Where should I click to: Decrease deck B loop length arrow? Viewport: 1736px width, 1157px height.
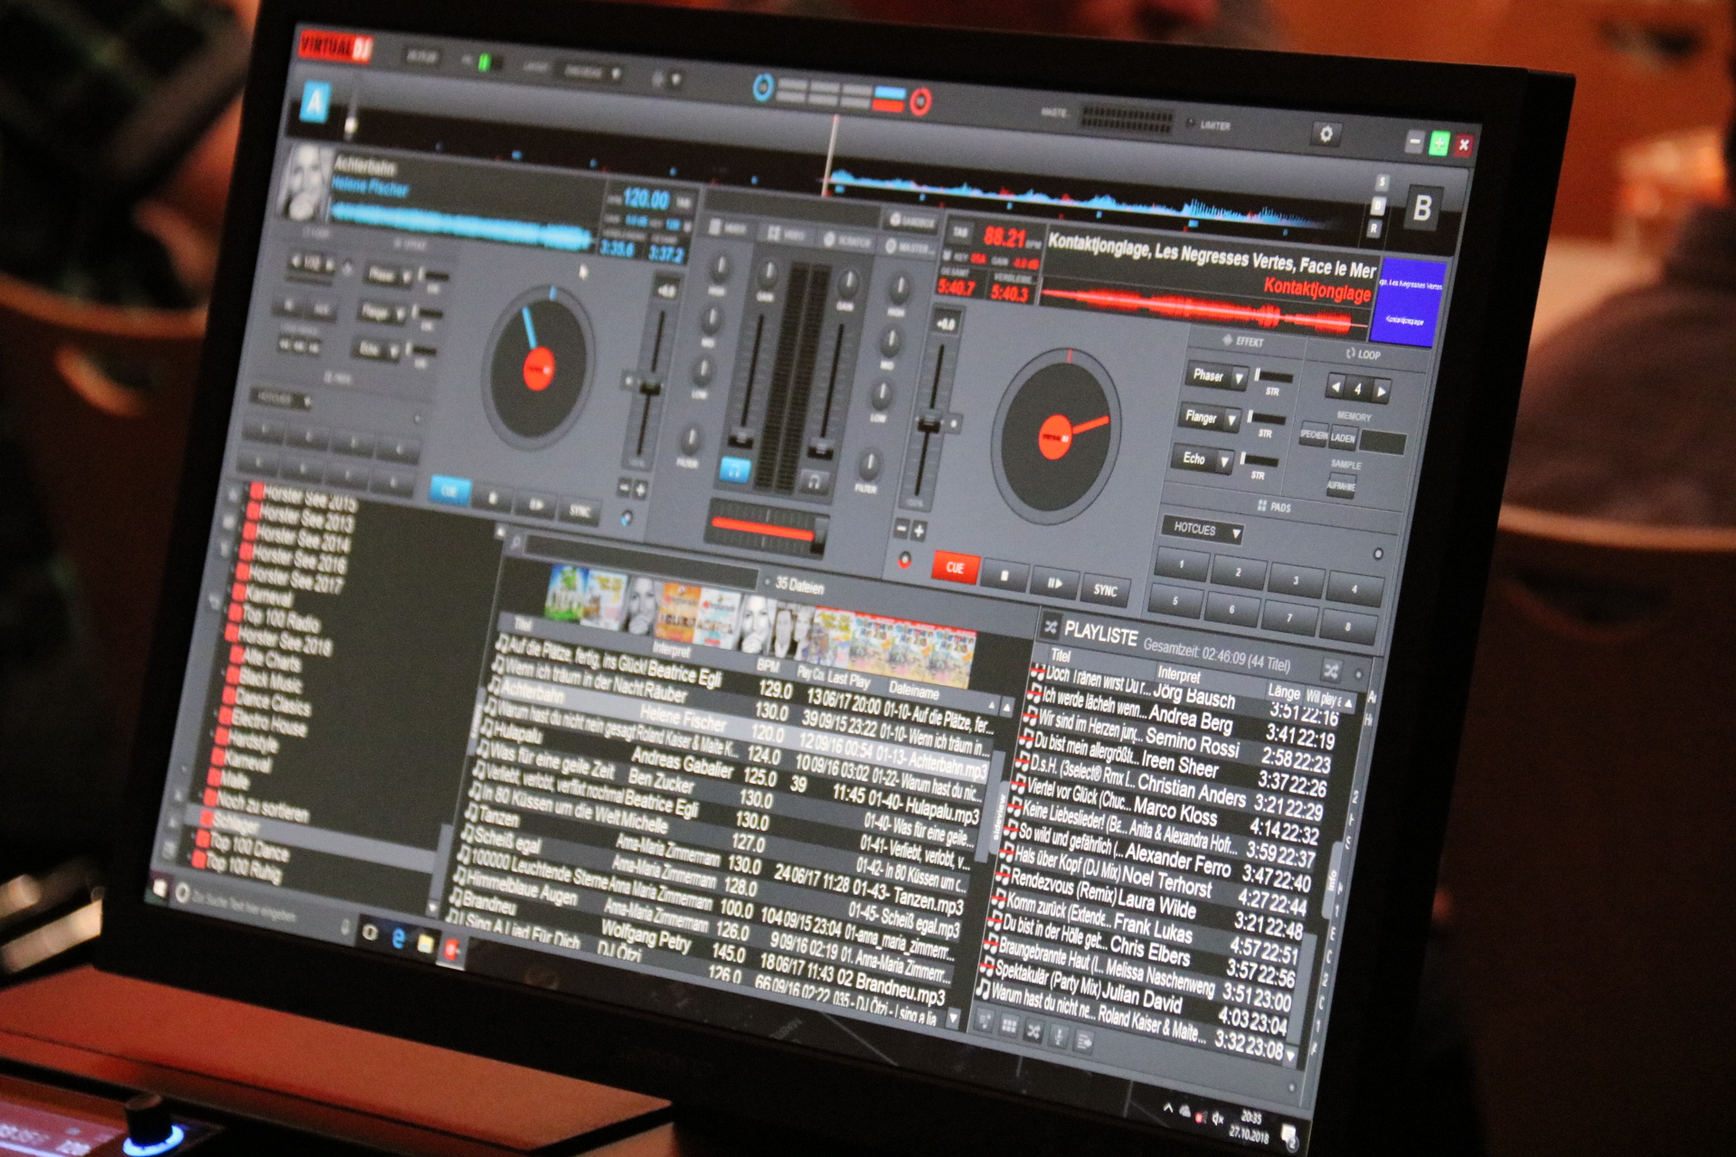(1335, 386)
